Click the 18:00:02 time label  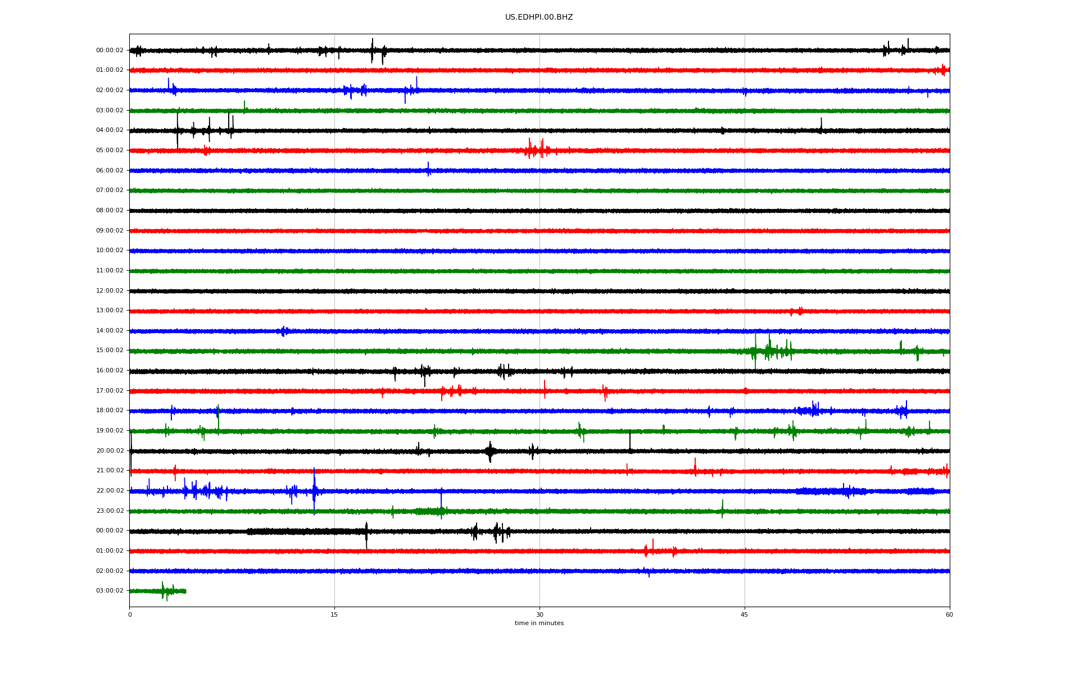tap(110, 411)
